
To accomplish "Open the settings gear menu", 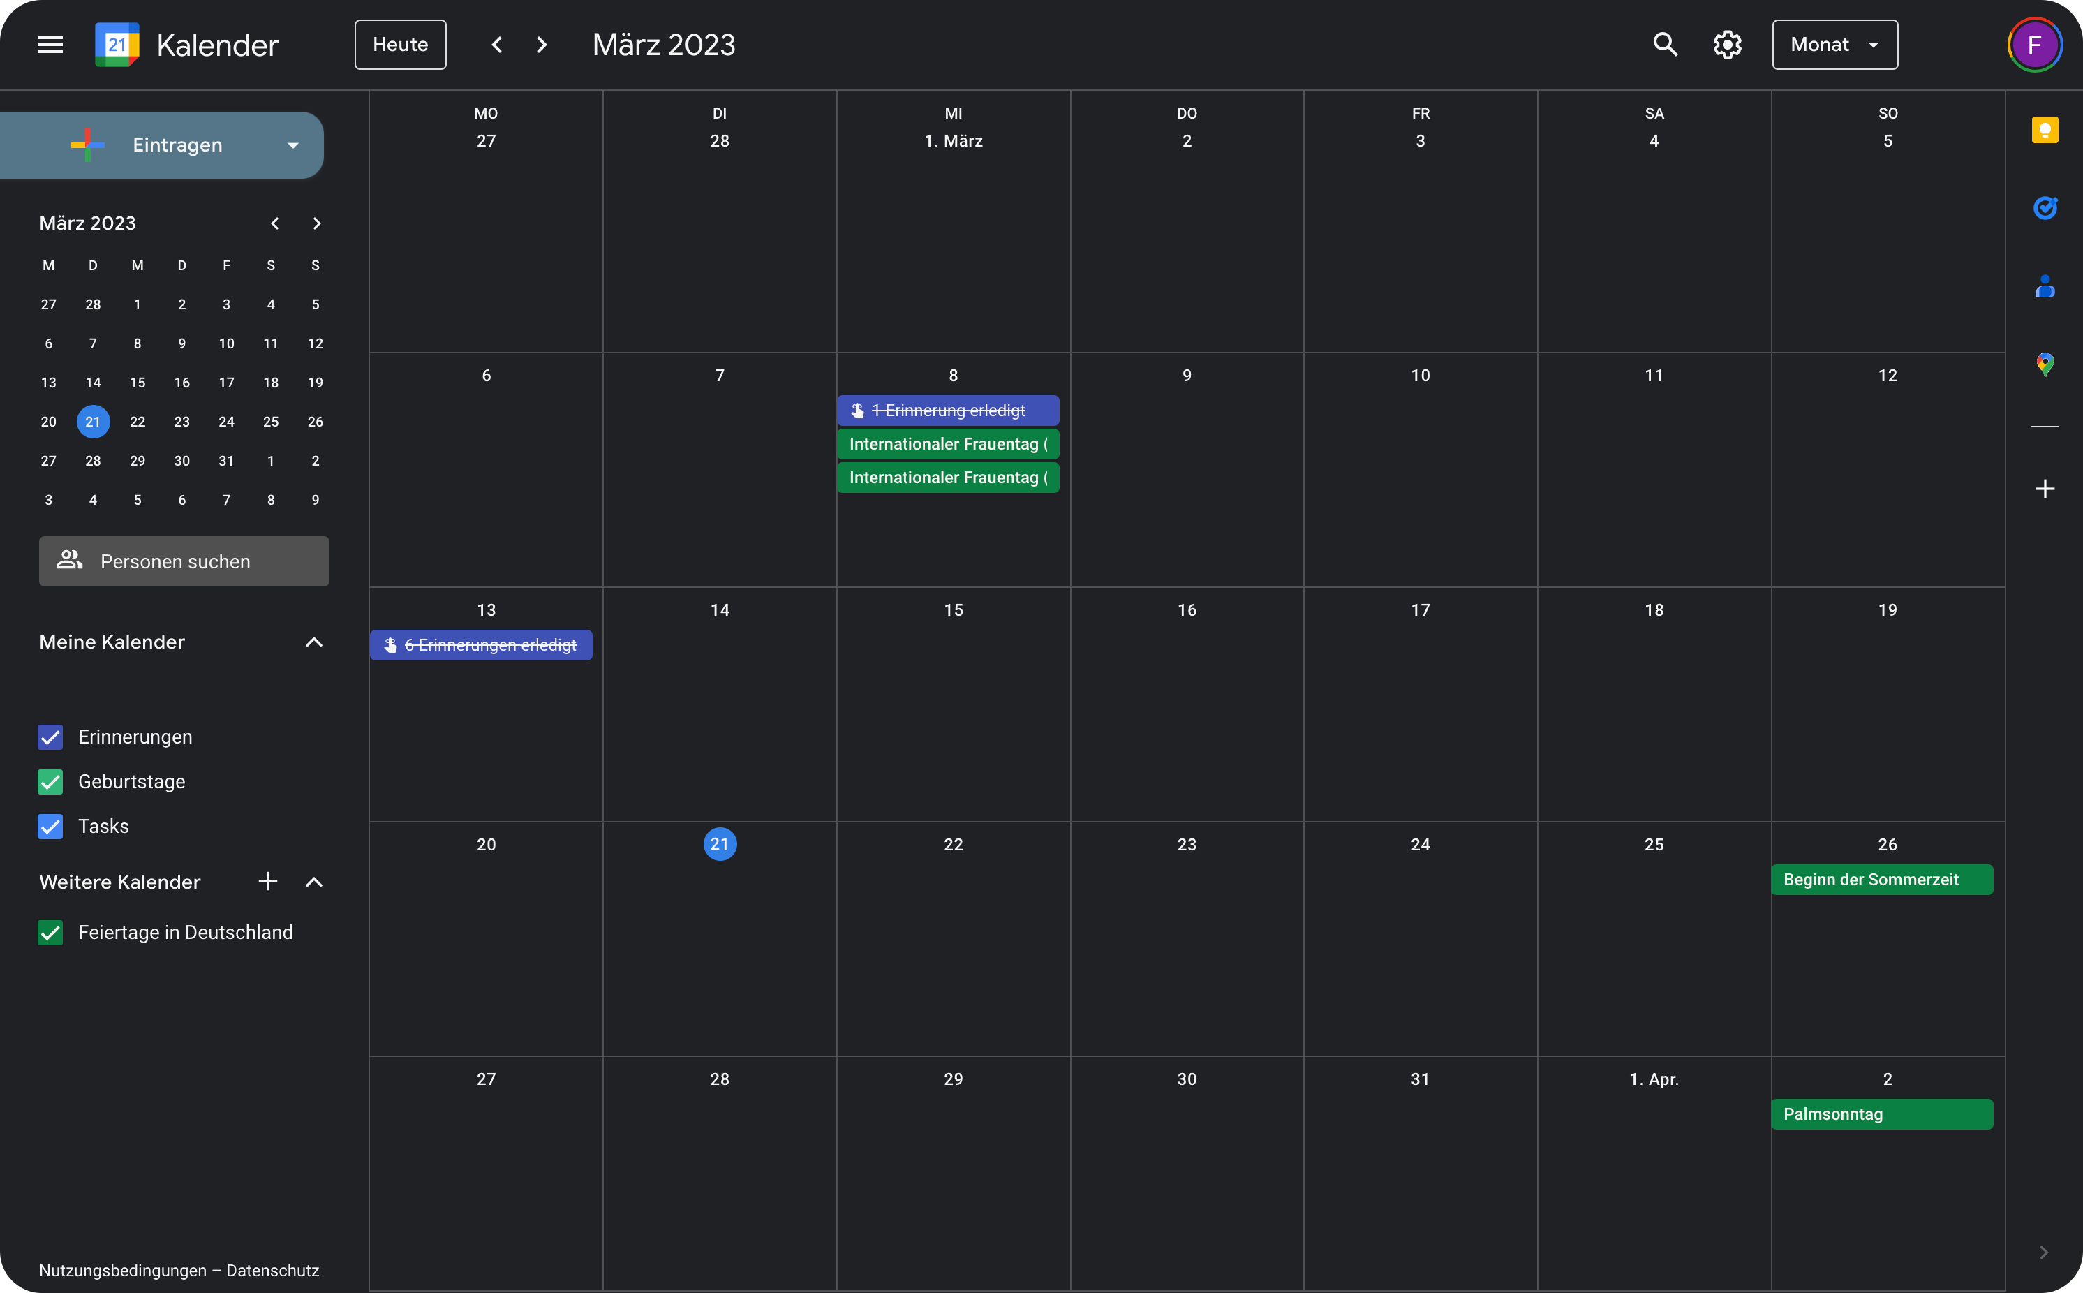I will click(1726, 45).
